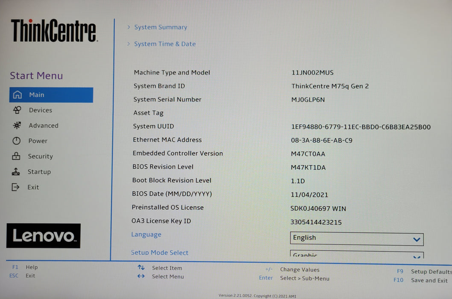The image size is (452, 299).
Task: Click MAC address 08-3A-88-6E-AB-C9
Action: 322,141
